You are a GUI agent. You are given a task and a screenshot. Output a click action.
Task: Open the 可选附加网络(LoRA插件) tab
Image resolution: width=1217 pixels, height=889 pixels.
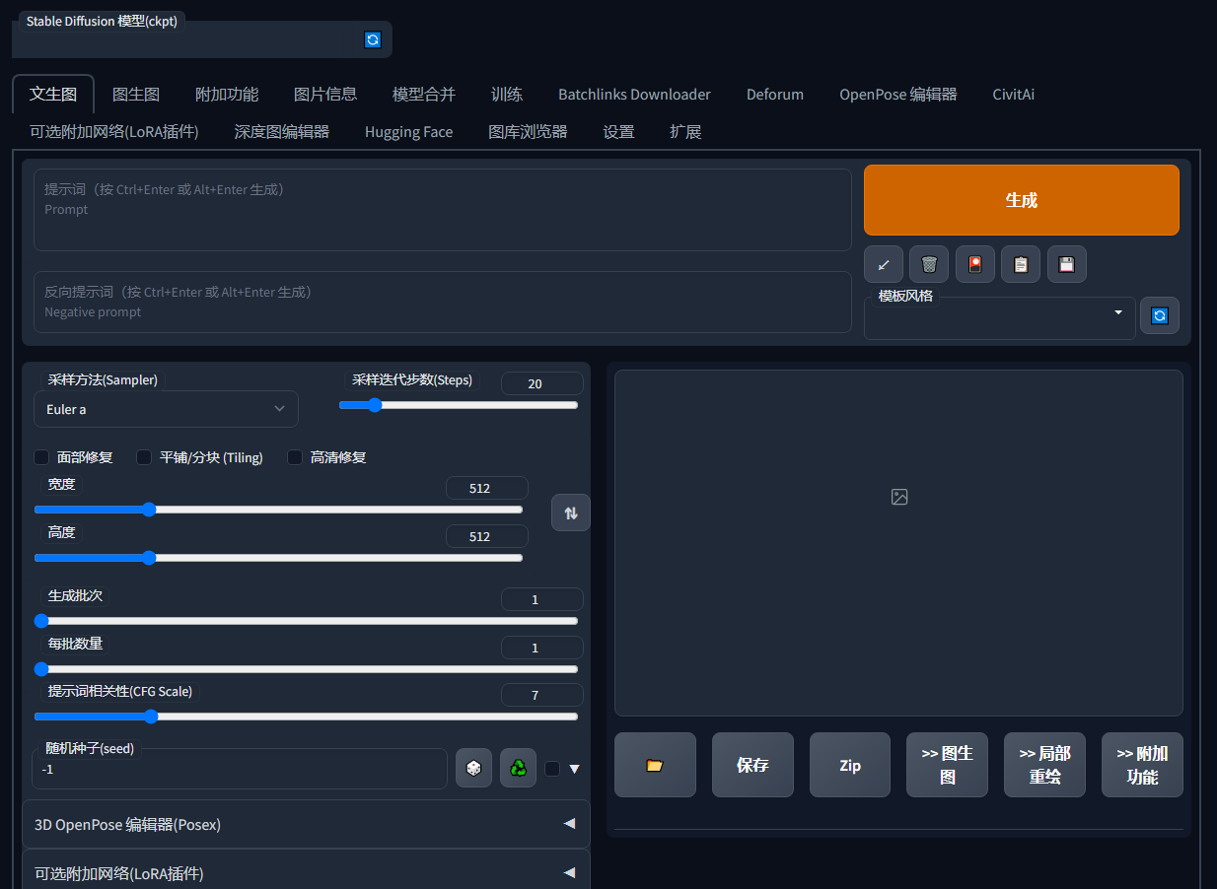114,131
